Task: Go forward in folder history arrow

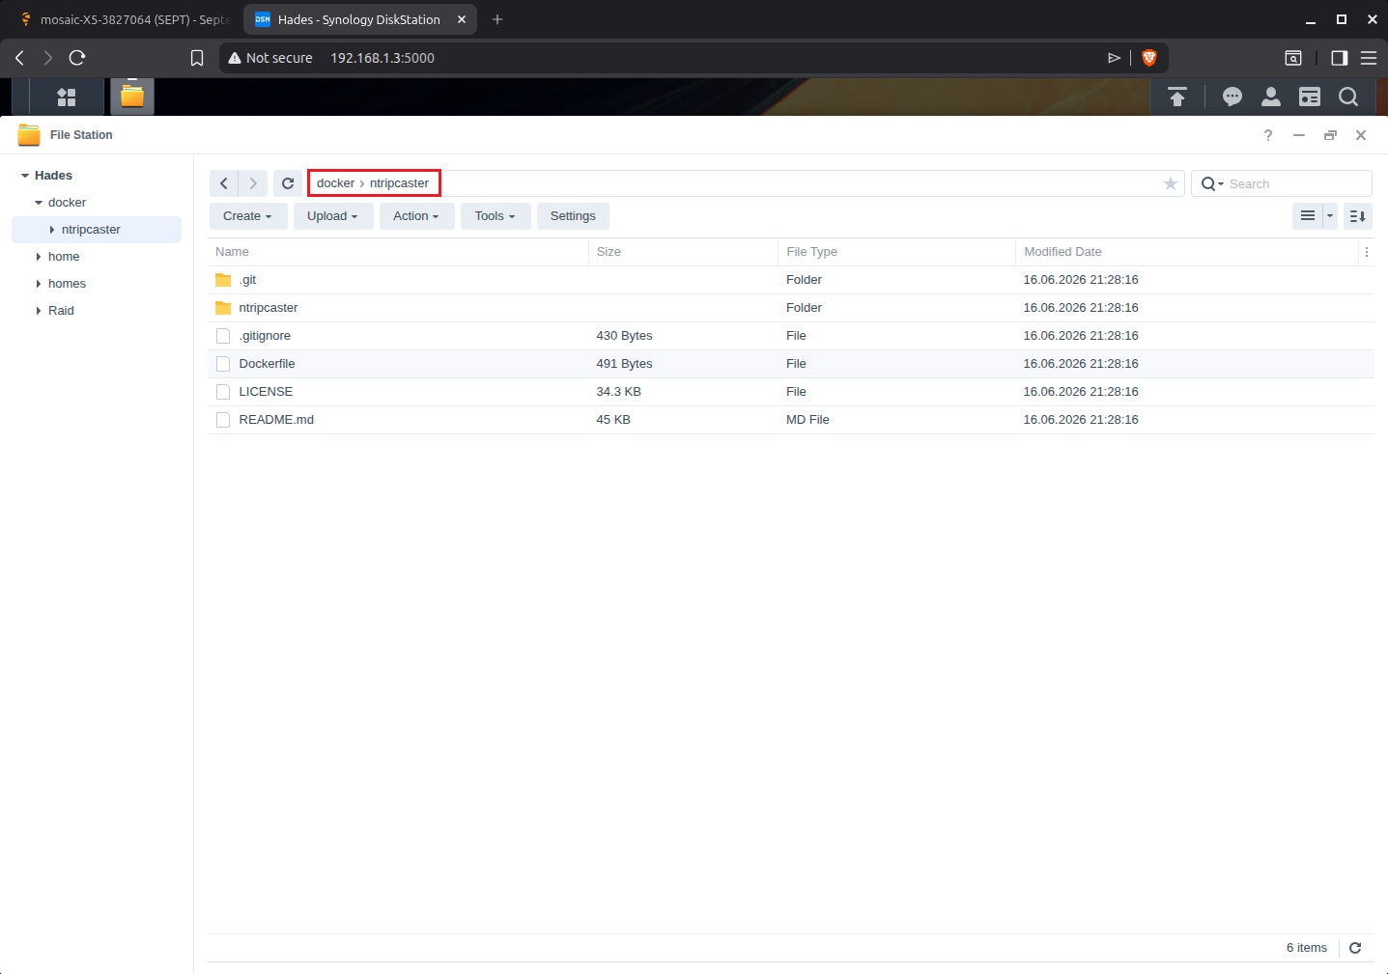Action: coord(253,183)
